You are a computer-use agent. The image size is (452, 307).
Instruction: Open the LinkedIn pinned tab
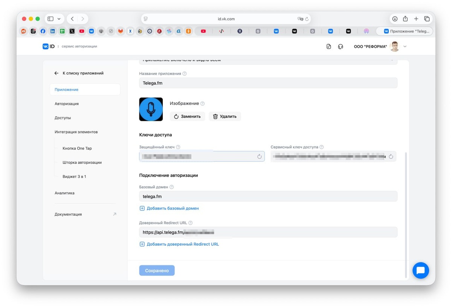tap(53, 31)
